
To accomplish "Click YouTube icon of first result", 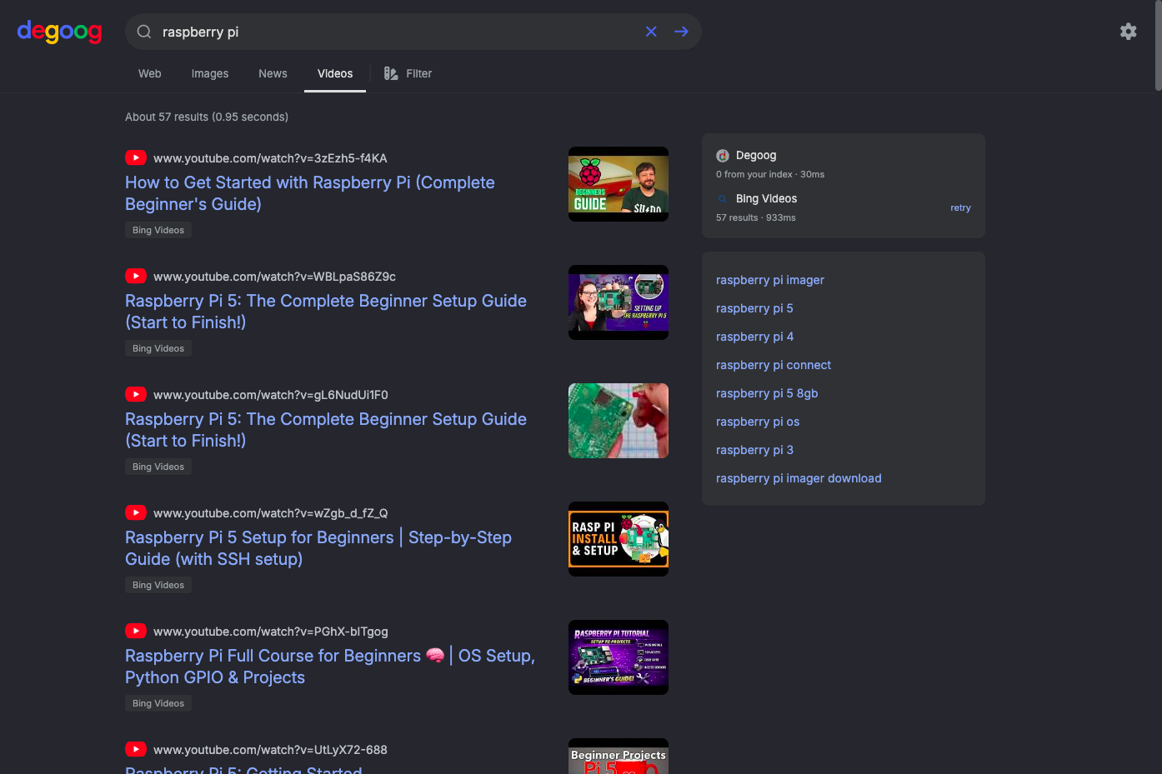I will 136,157.
